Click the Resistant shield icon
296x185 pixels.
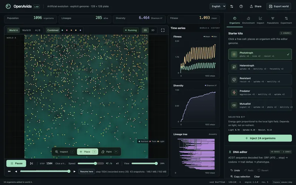click(234, 80)
